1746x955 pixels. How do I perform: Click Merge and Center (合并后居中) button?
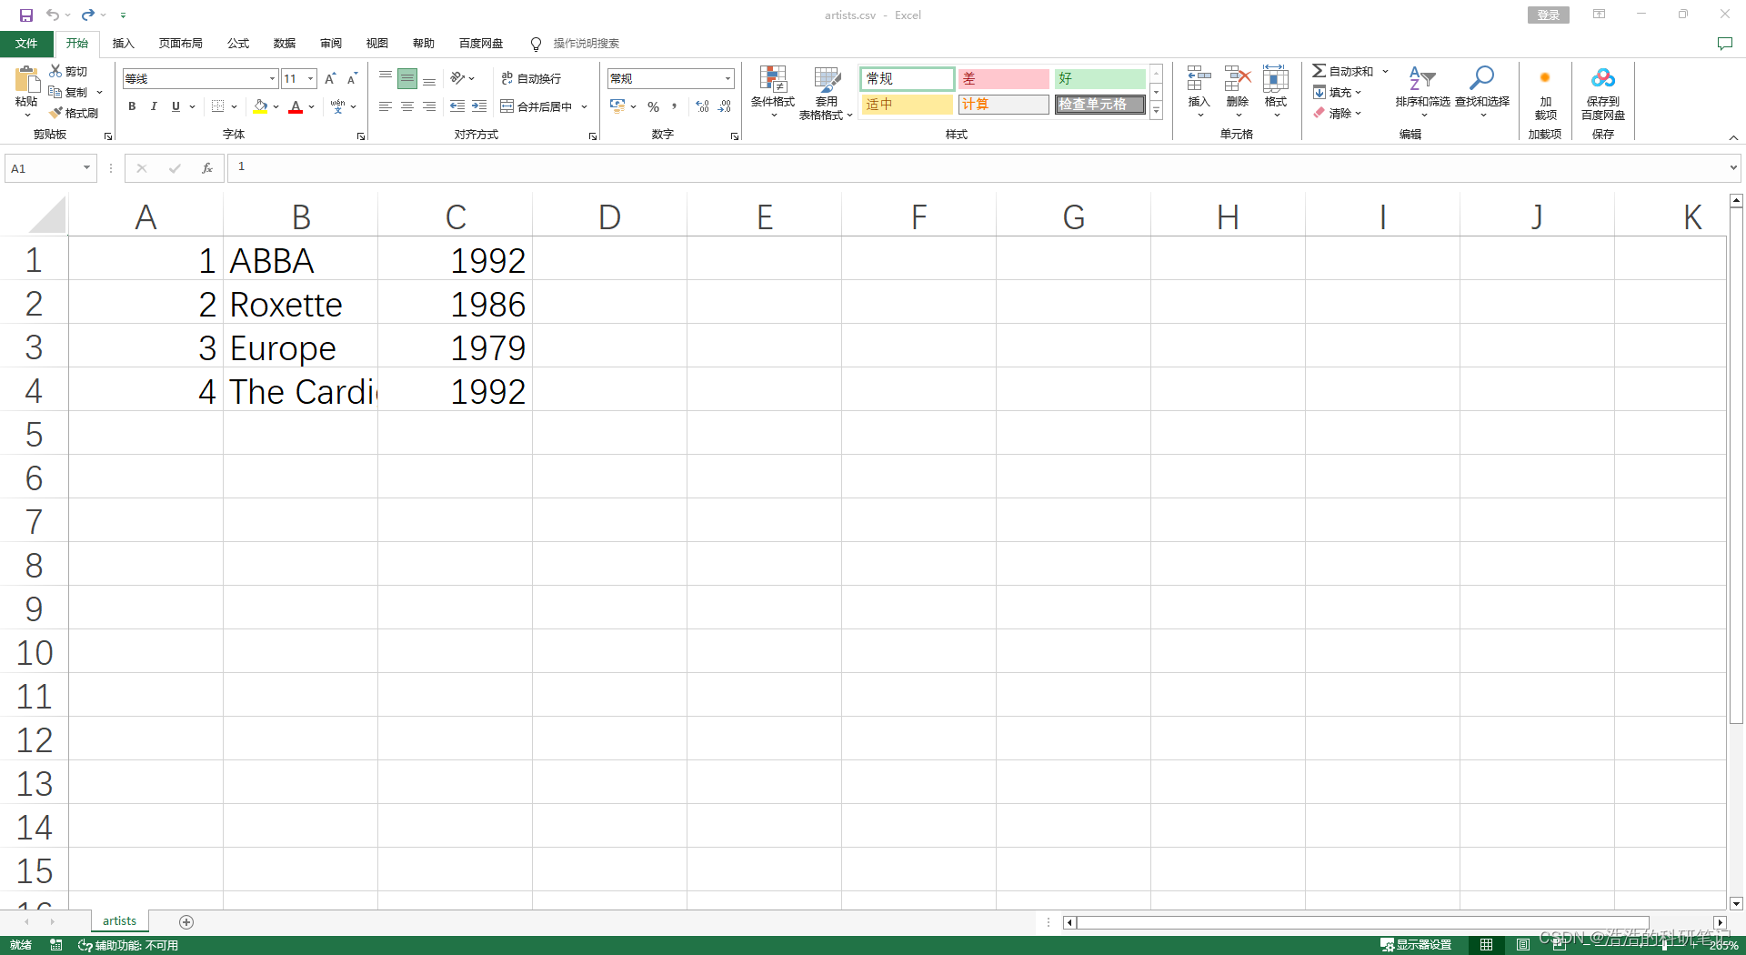(536, 106)
